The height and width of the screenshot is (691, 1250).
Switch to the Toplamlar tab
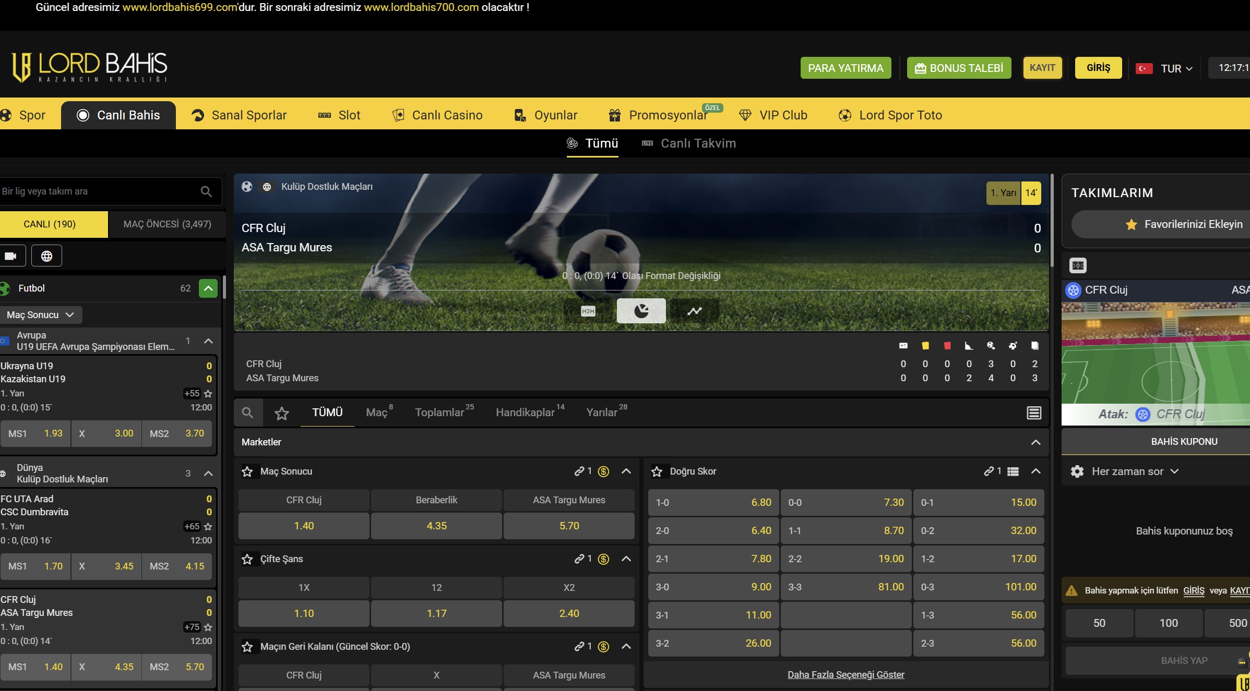(x=439, y=413)
